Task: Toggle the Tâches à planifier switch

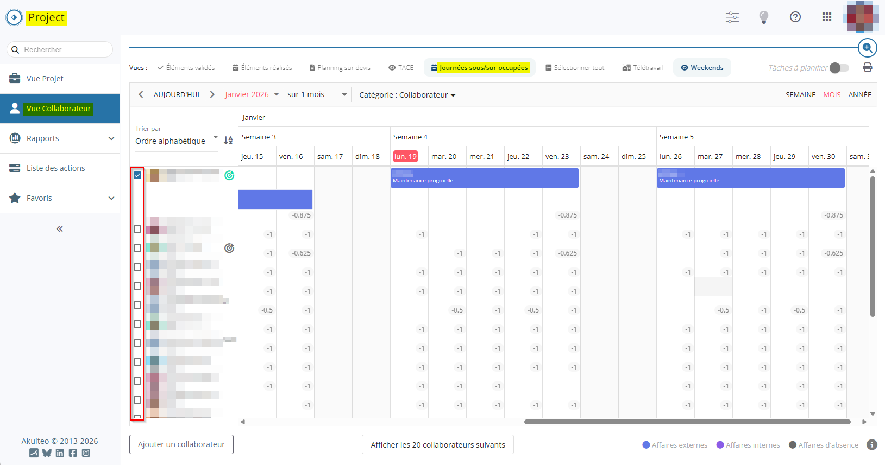Action: coord(839,68)
